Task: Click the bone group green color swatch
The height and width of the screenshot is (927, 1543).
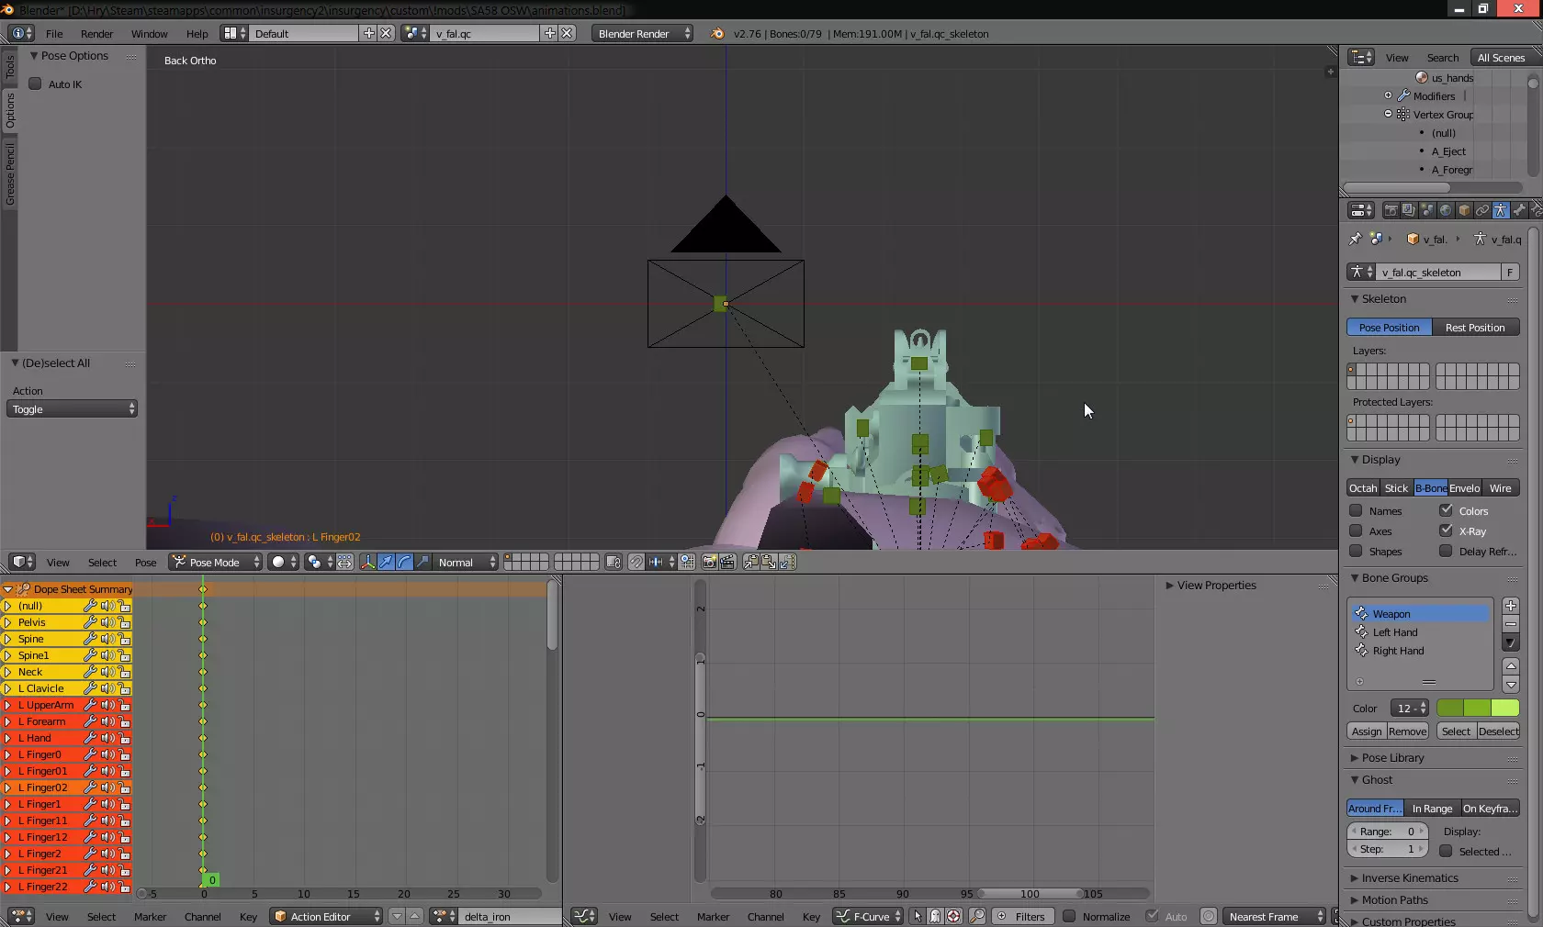Action: tap(1477, 708)
